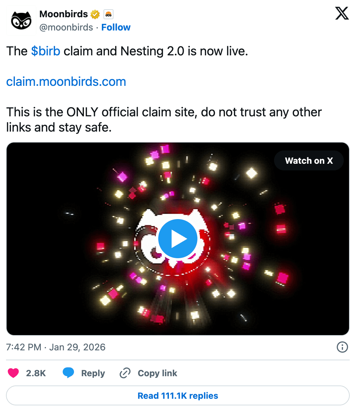The width and height of the screenshot is (357, 413).
Task: Visit the claim.moonbirds.com link
Action: coord(66,82)
